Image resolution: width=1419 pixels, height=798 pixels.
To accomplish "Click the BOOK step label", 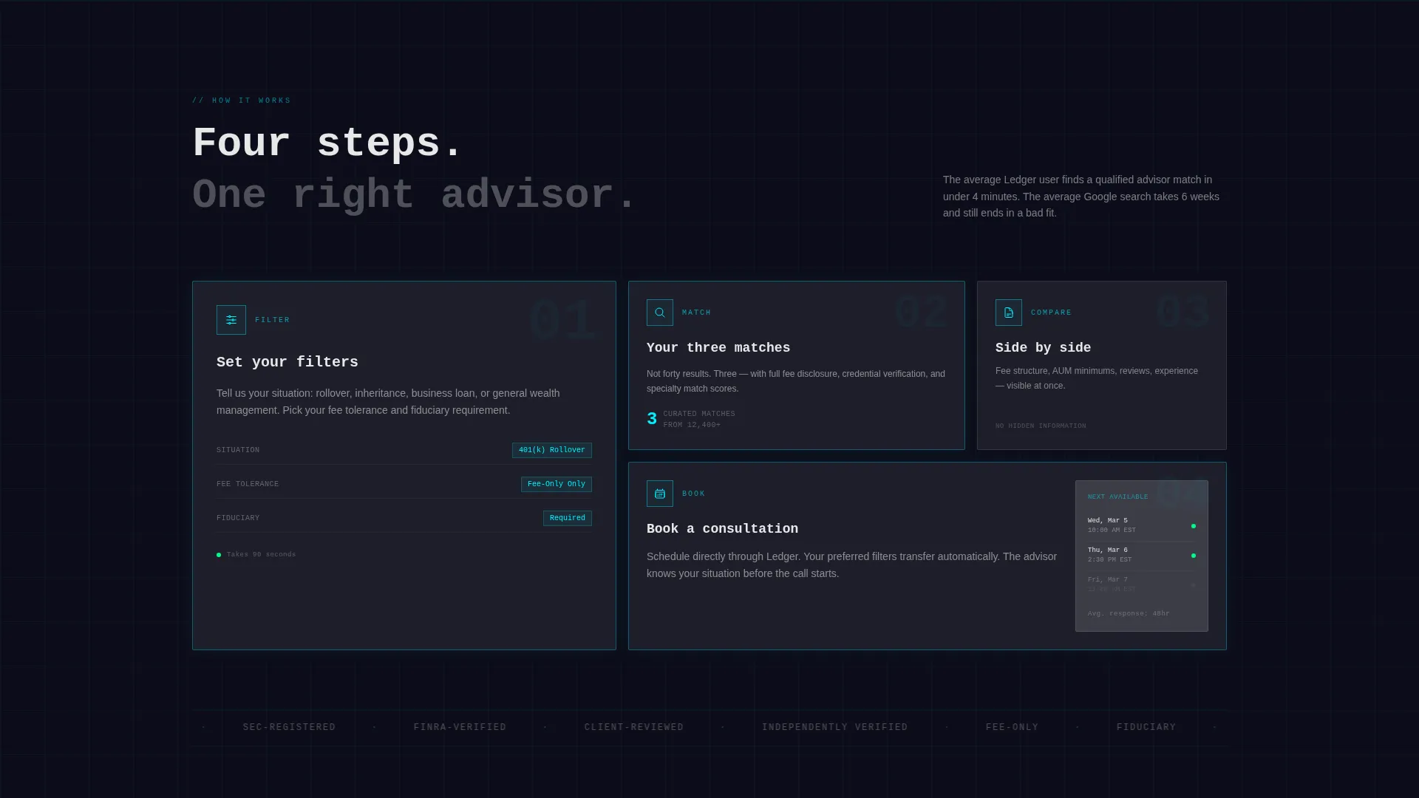I will point(694,494).
